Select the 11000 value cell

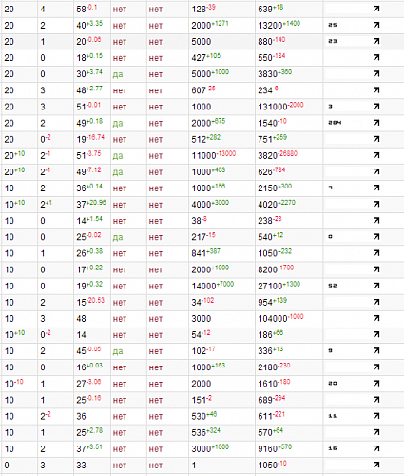pos(221,155)
